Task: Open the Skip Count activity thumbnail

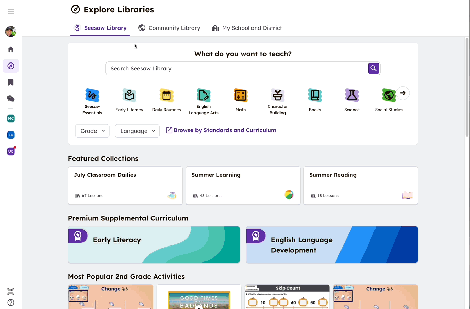Action: (287, 297)
